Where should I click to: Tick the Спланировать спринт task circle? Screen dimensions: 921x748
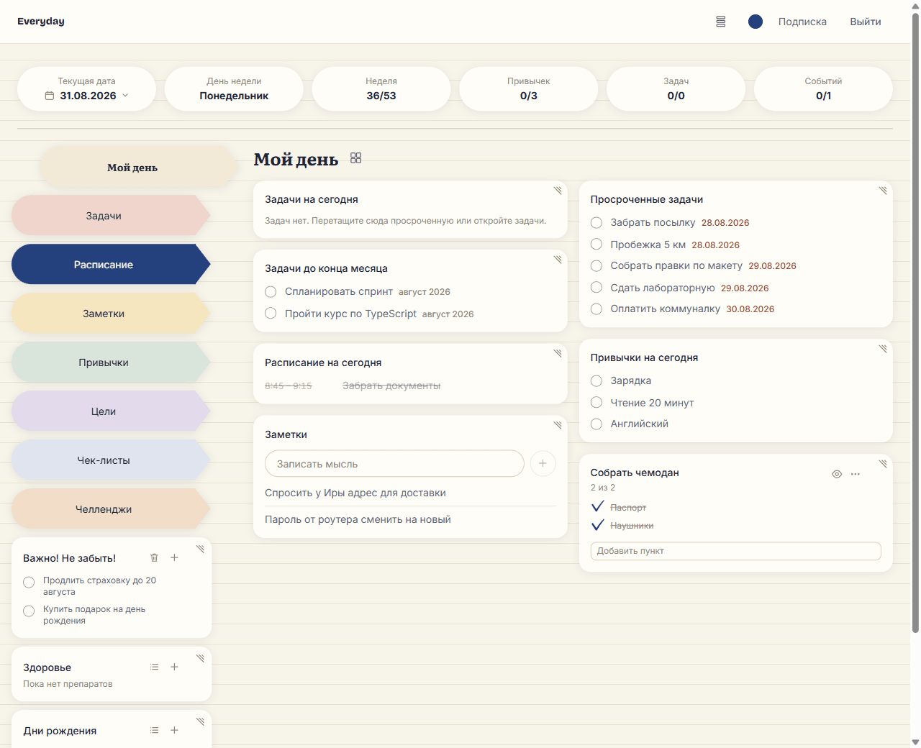(271, 291)
